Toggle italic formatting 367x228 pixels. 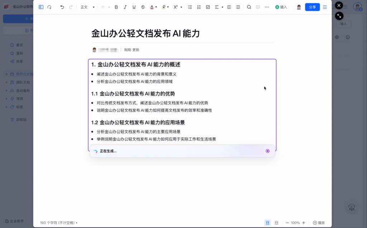[x=125, y=7]
